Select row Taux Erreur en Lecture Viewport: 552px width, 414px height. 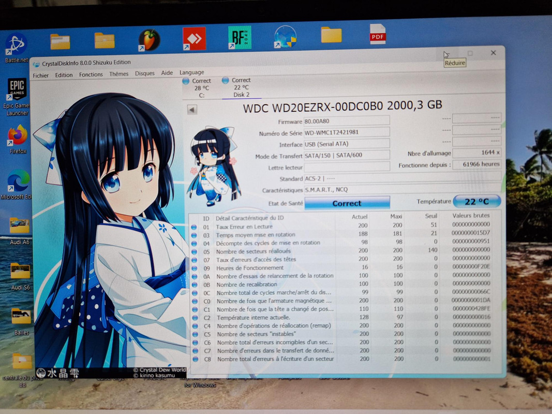(341, 226)
